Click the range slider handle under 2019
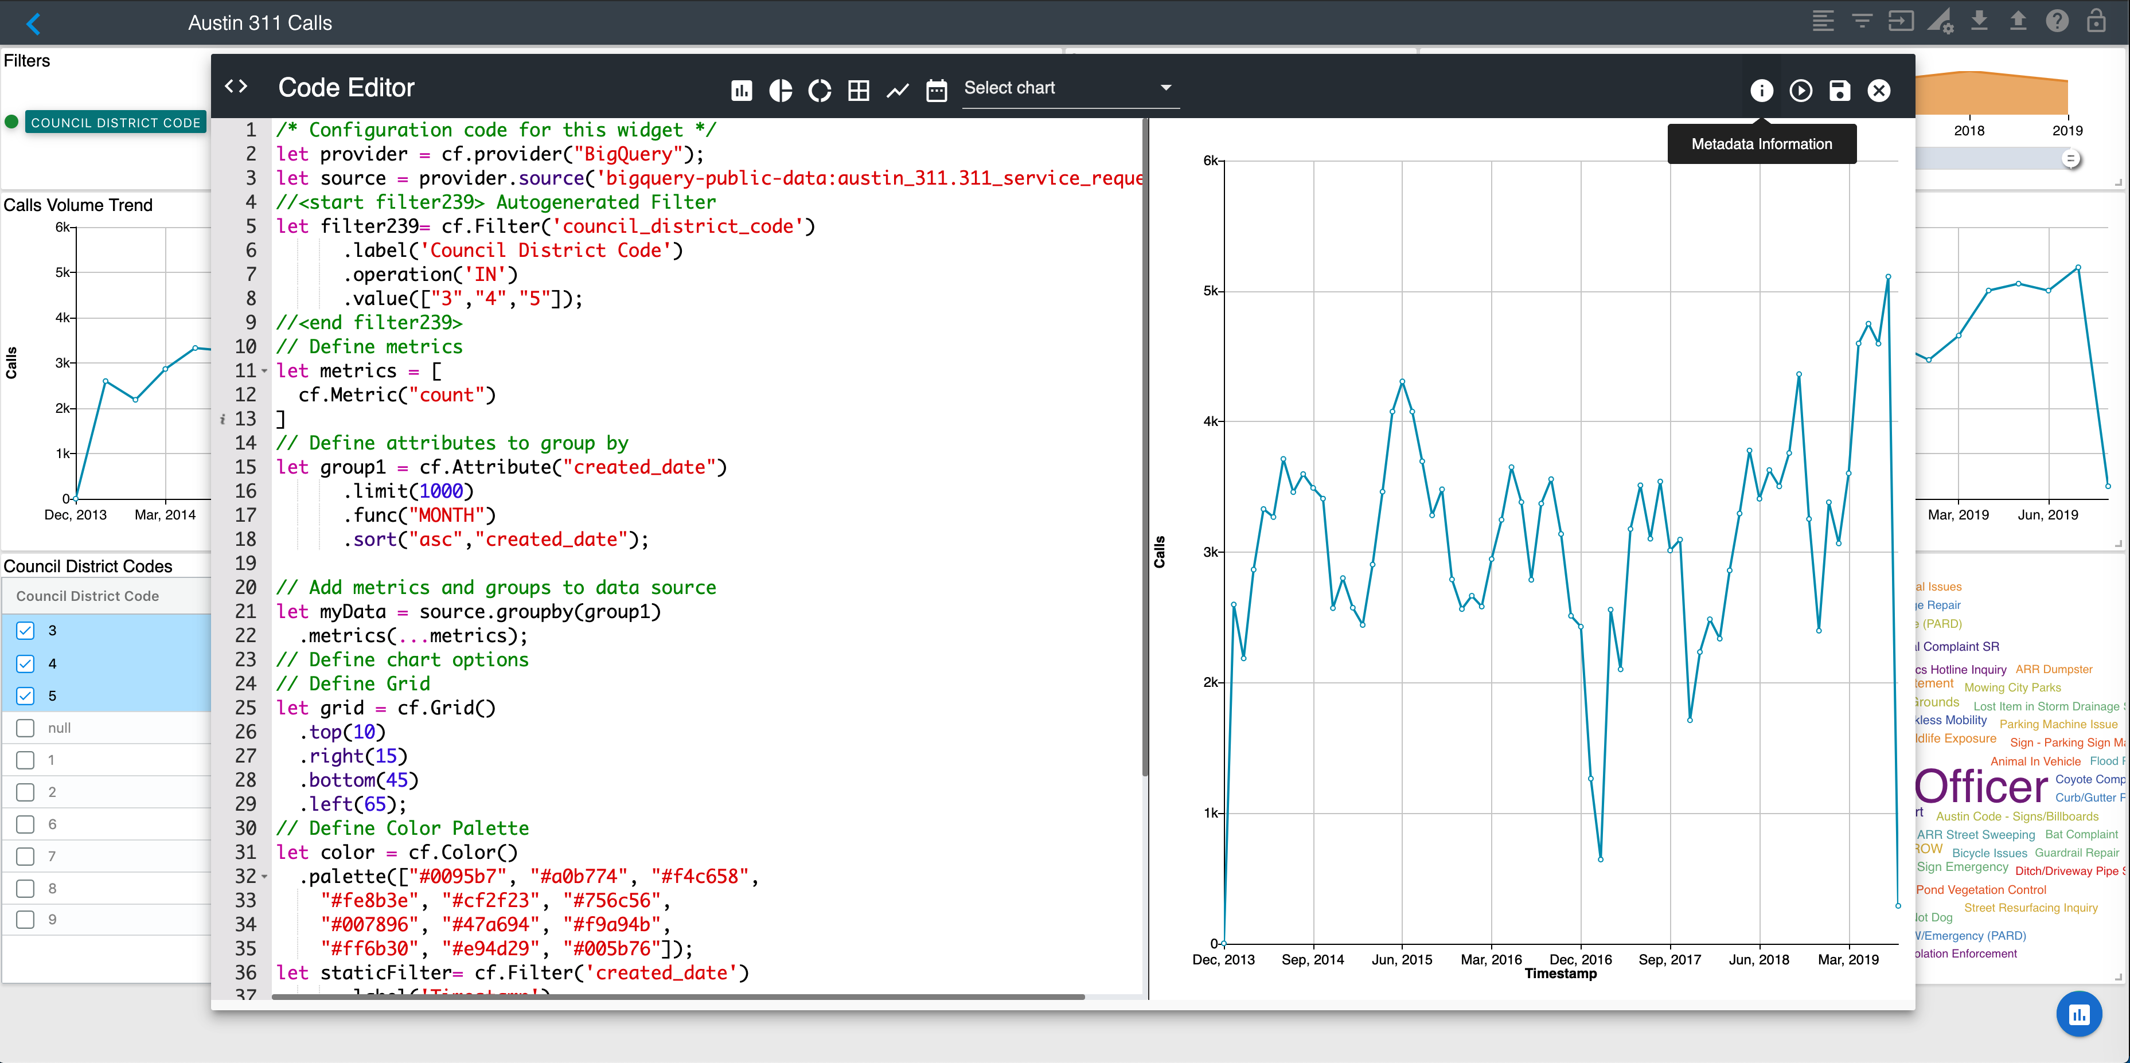Screen dimensions: 2130x1063 [2070, 158]
